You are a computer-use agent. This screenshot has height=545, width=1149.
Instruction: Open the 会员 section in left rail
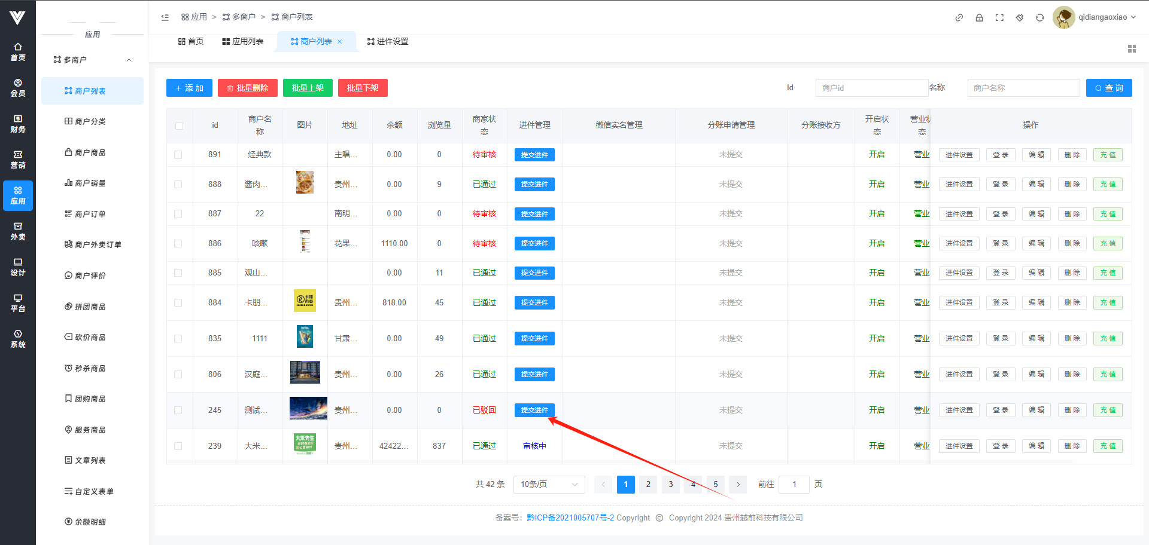[x=18, y=88]
